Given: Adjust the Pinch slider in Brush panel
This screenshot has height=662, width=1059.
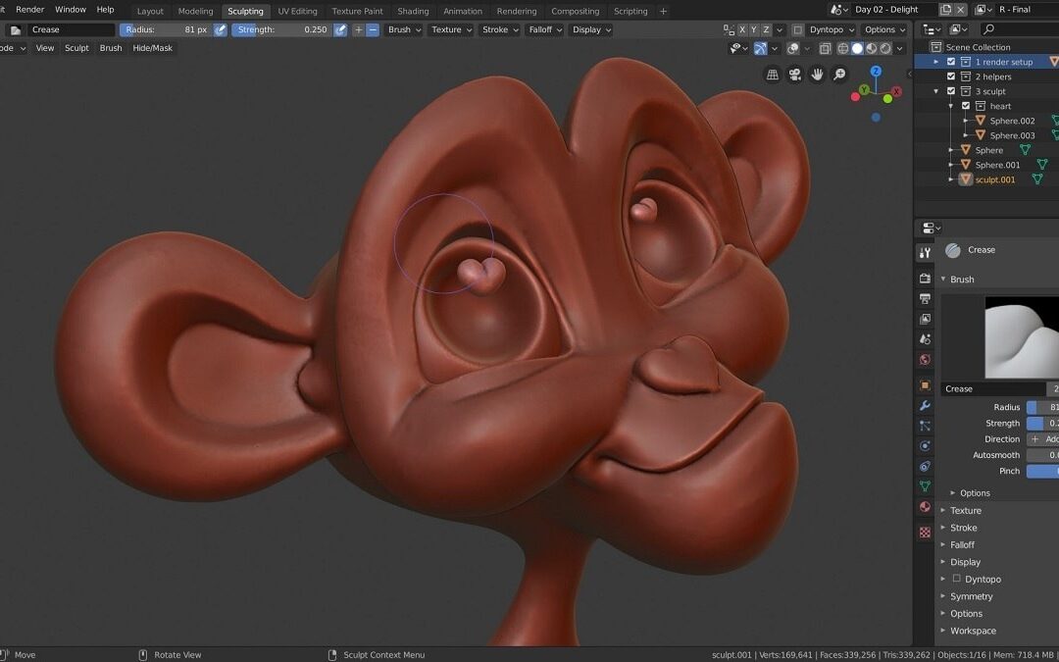Looking at the screenshot, I should [1042, 471].
